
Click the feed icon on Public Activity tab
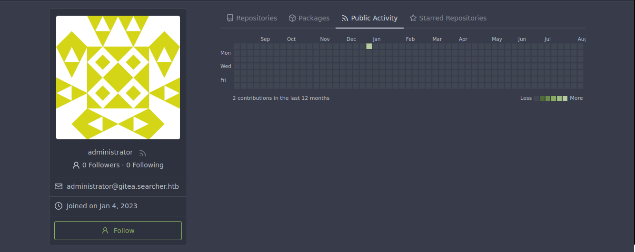(x=345, y=18)
